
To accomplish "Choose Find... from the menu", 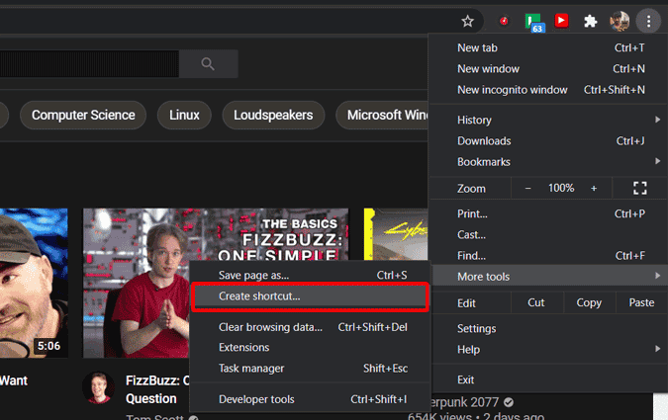I will coord(549,256).
